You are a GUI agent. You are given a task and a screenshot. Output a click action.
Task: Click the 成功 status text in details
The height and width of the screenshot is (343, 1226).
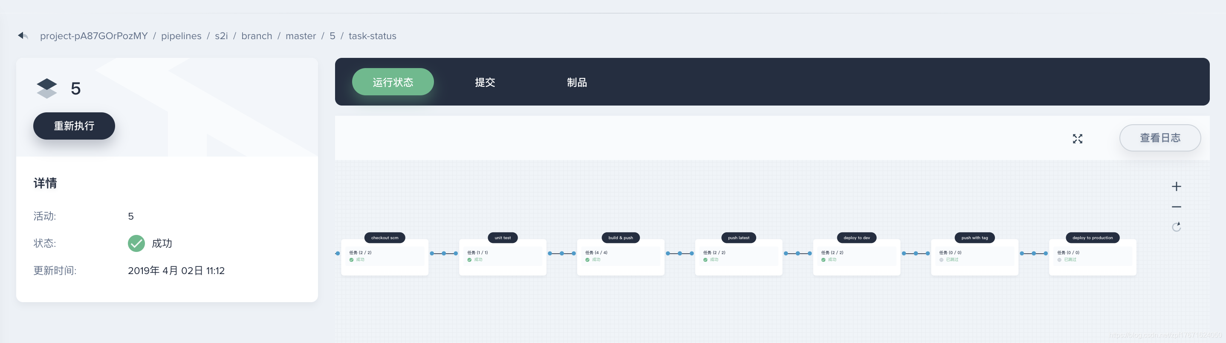162,243
